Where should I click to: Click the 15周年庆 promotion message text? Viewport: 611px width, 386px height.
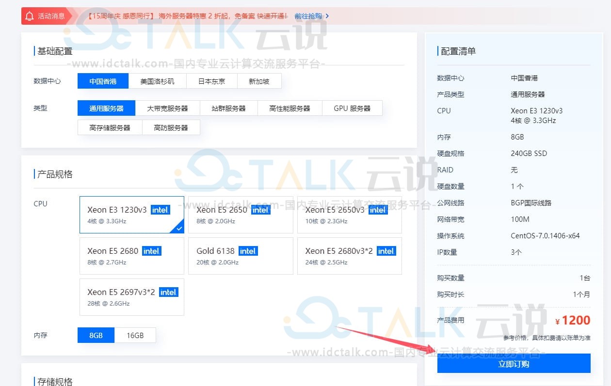[x=188, y=16]
